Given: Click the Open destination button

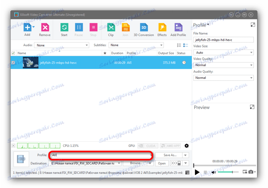Looking at the screenshot, I should [x=162, y=163].
